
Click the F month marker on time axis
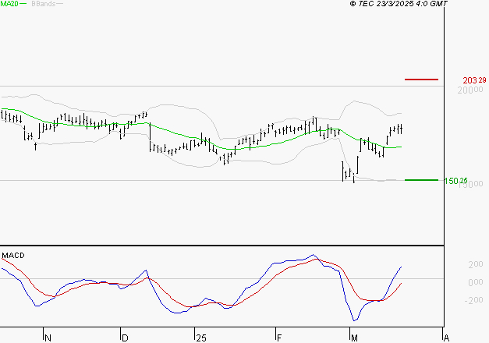click(x=278, y=338)
